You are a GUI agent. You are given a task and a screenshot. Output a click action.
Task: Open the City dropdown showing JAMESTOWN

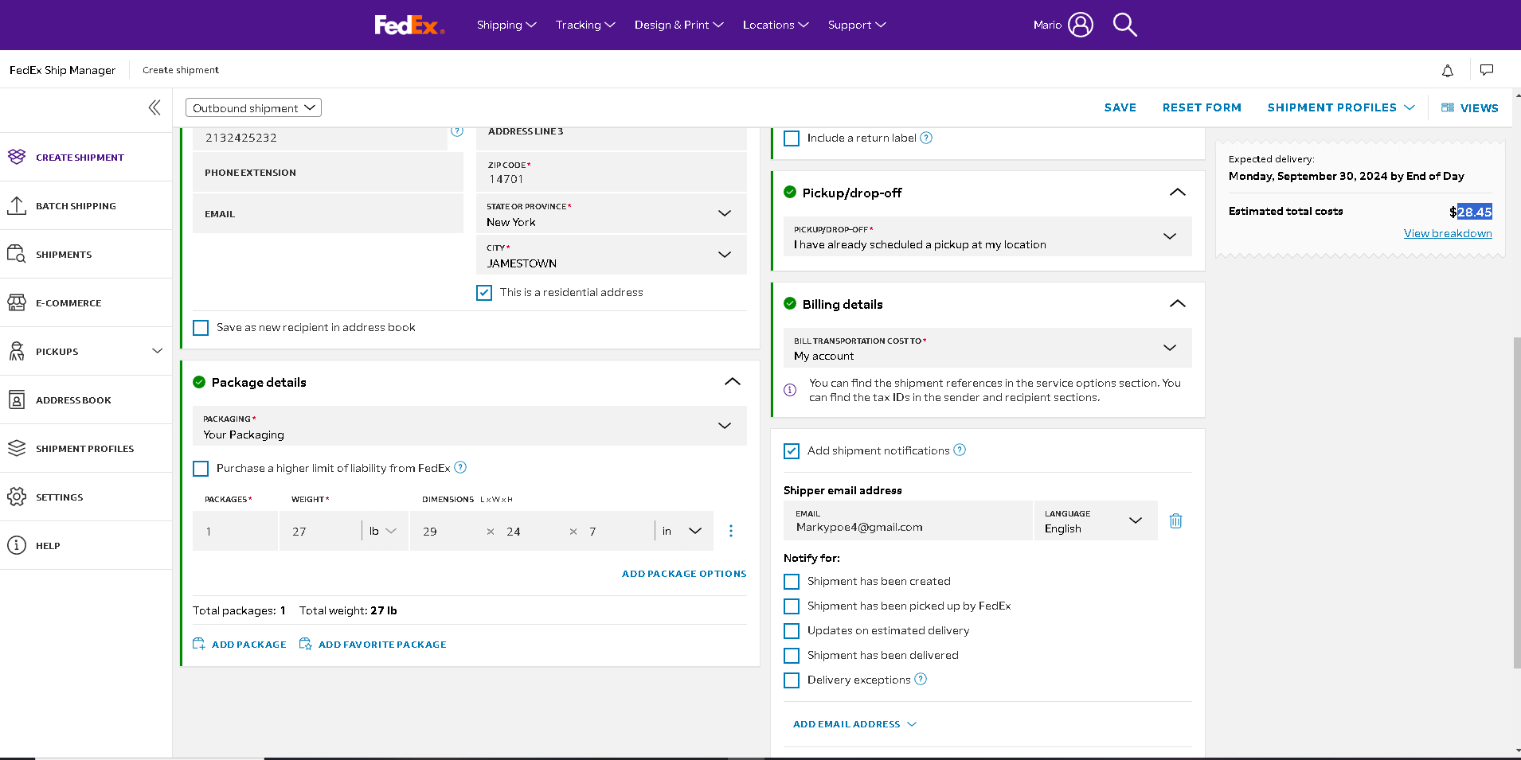(x=612, y=255)
